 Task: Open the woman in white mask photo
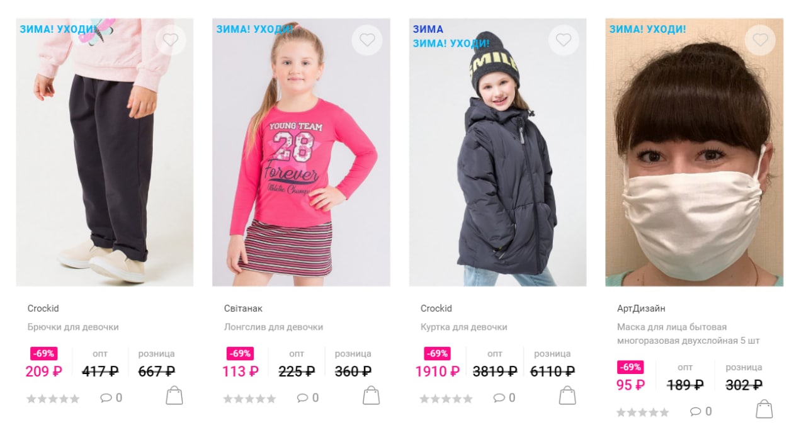(695, 152)
